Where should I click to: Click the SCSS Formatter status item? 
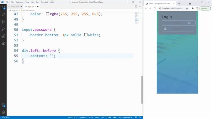point(125,118)
